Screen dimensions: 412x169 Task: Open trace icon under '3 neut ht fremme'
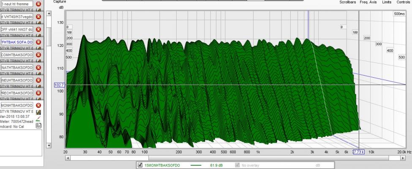[38, 10]
